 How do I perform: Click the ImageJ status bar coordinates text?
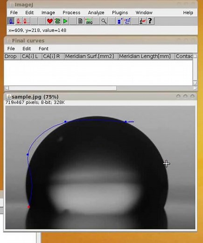coord(37,30)
